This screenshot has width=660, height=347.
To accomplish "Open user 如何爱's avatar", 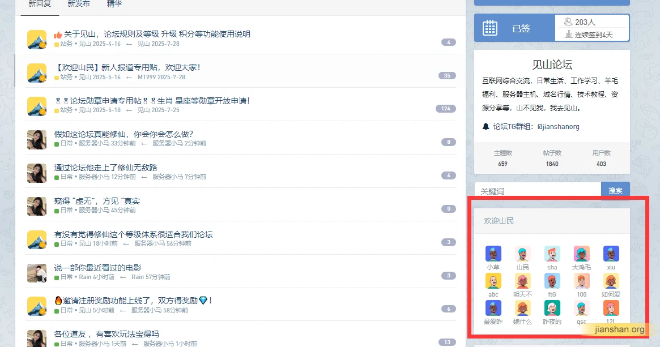I will pyautogui.click(x=611, y=281).
